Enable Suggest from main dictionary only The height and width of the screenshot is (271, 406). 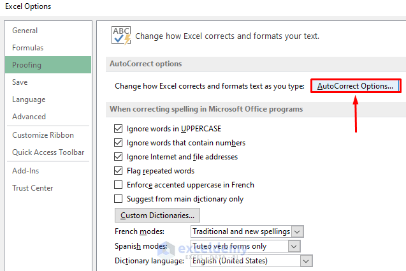coord(118,199)
